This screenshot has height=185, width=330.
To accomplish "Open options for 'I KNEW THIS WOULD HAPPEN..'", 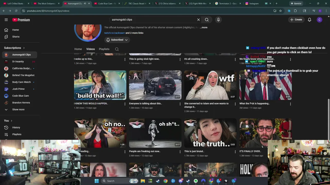I will coord(125,104).
